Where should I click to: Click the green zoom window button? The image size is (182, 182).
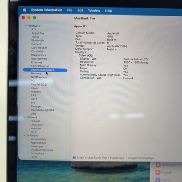35,18
